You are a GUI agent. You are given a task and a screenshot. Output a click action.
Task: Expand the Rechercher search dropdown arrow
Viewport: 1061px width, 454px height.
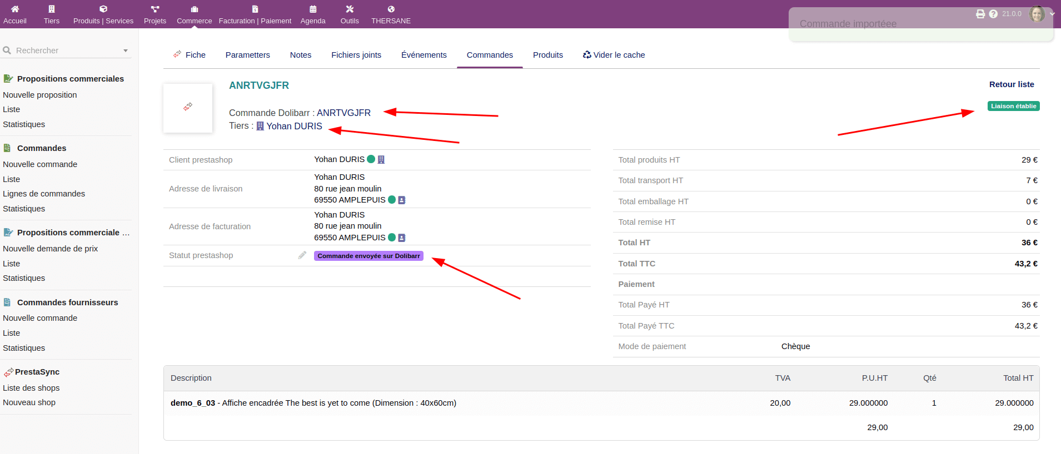126,51
